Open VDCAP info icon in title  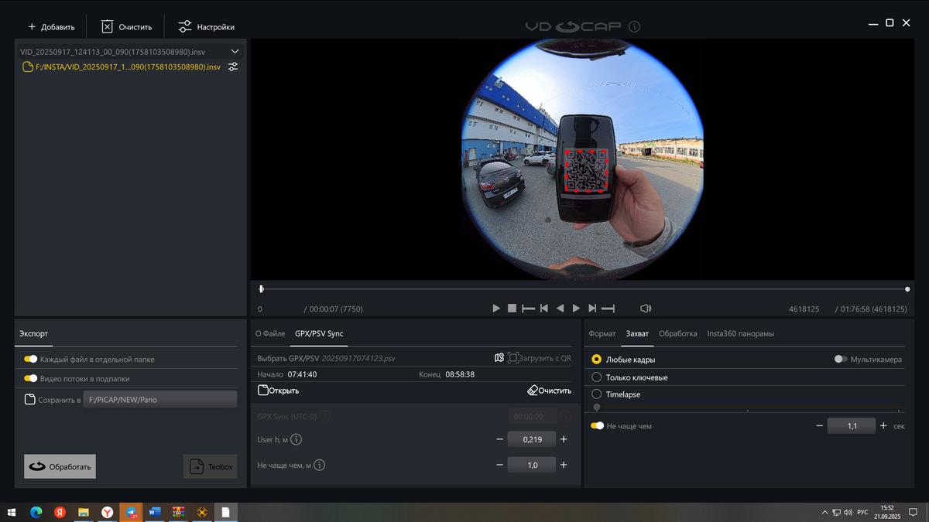[x=634, y=26]
